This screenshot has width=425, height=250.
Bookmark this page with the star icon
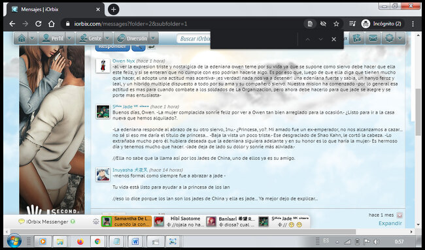336,23
